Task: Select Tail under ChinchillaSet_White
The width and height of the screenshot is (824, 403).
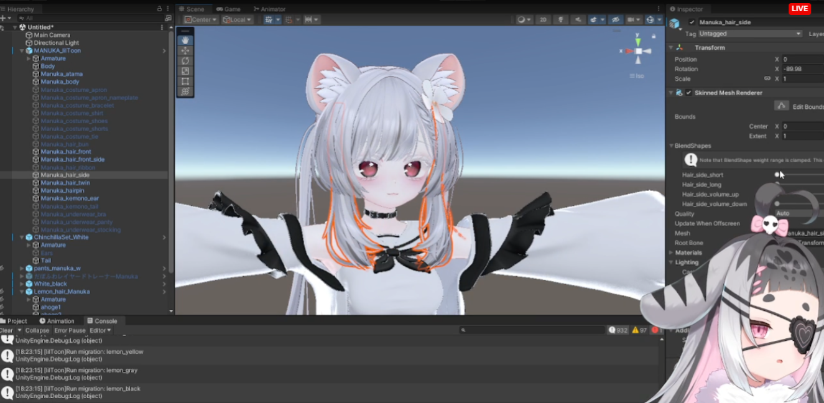Action: click(x=46, y=261)
